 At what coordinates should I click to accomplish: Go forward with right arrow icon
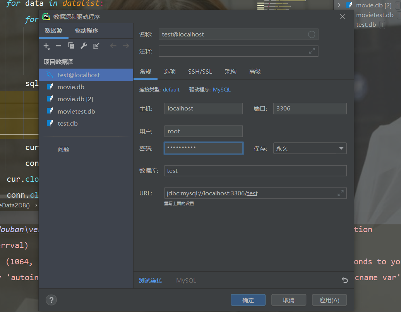click(126, 46)
